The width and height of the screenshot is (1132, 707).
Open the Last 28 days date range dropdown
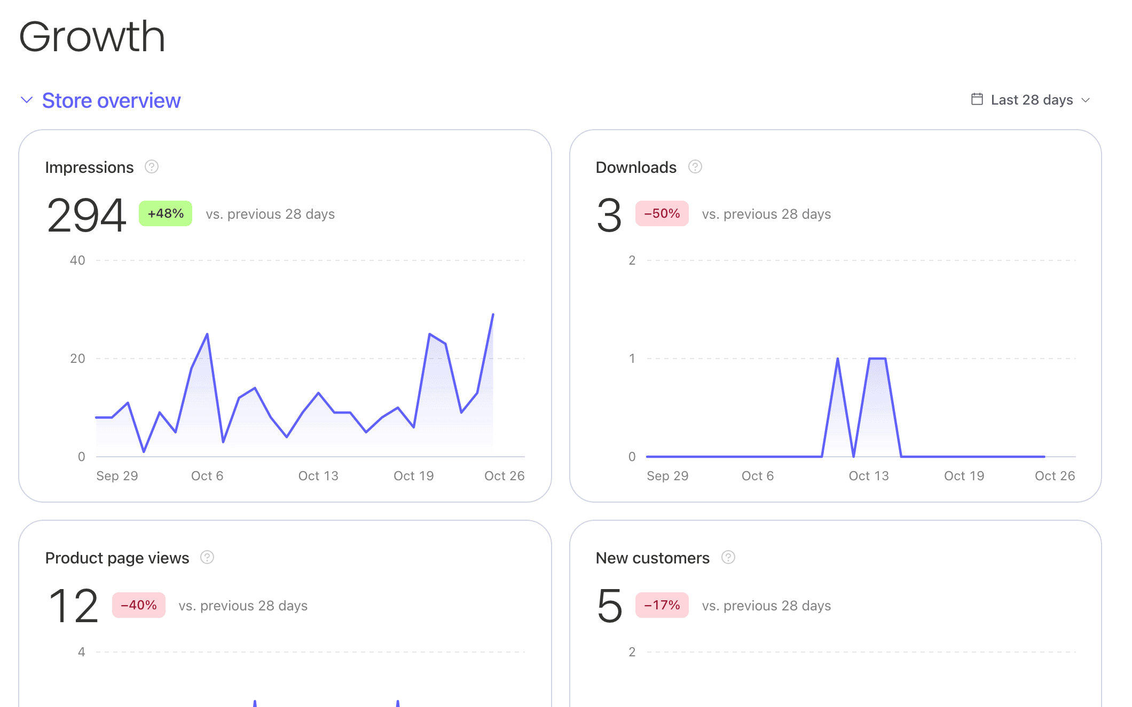1031,100
